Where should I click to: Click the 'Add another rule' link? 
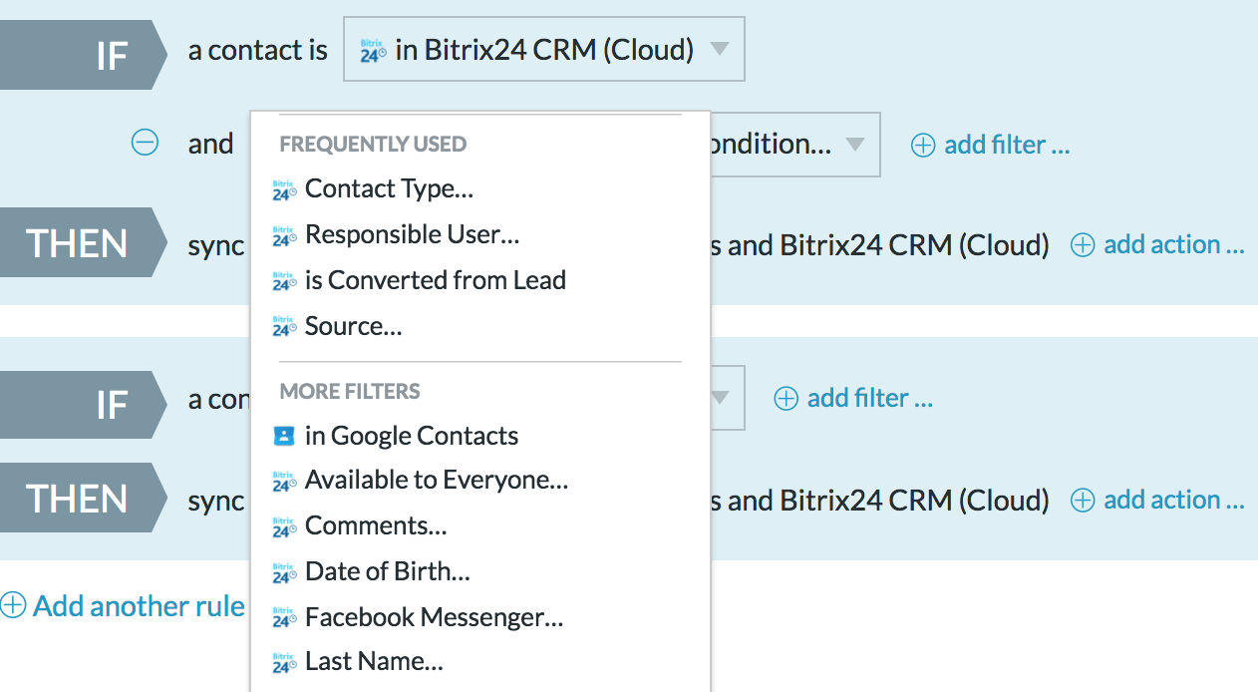pos(139,605)
